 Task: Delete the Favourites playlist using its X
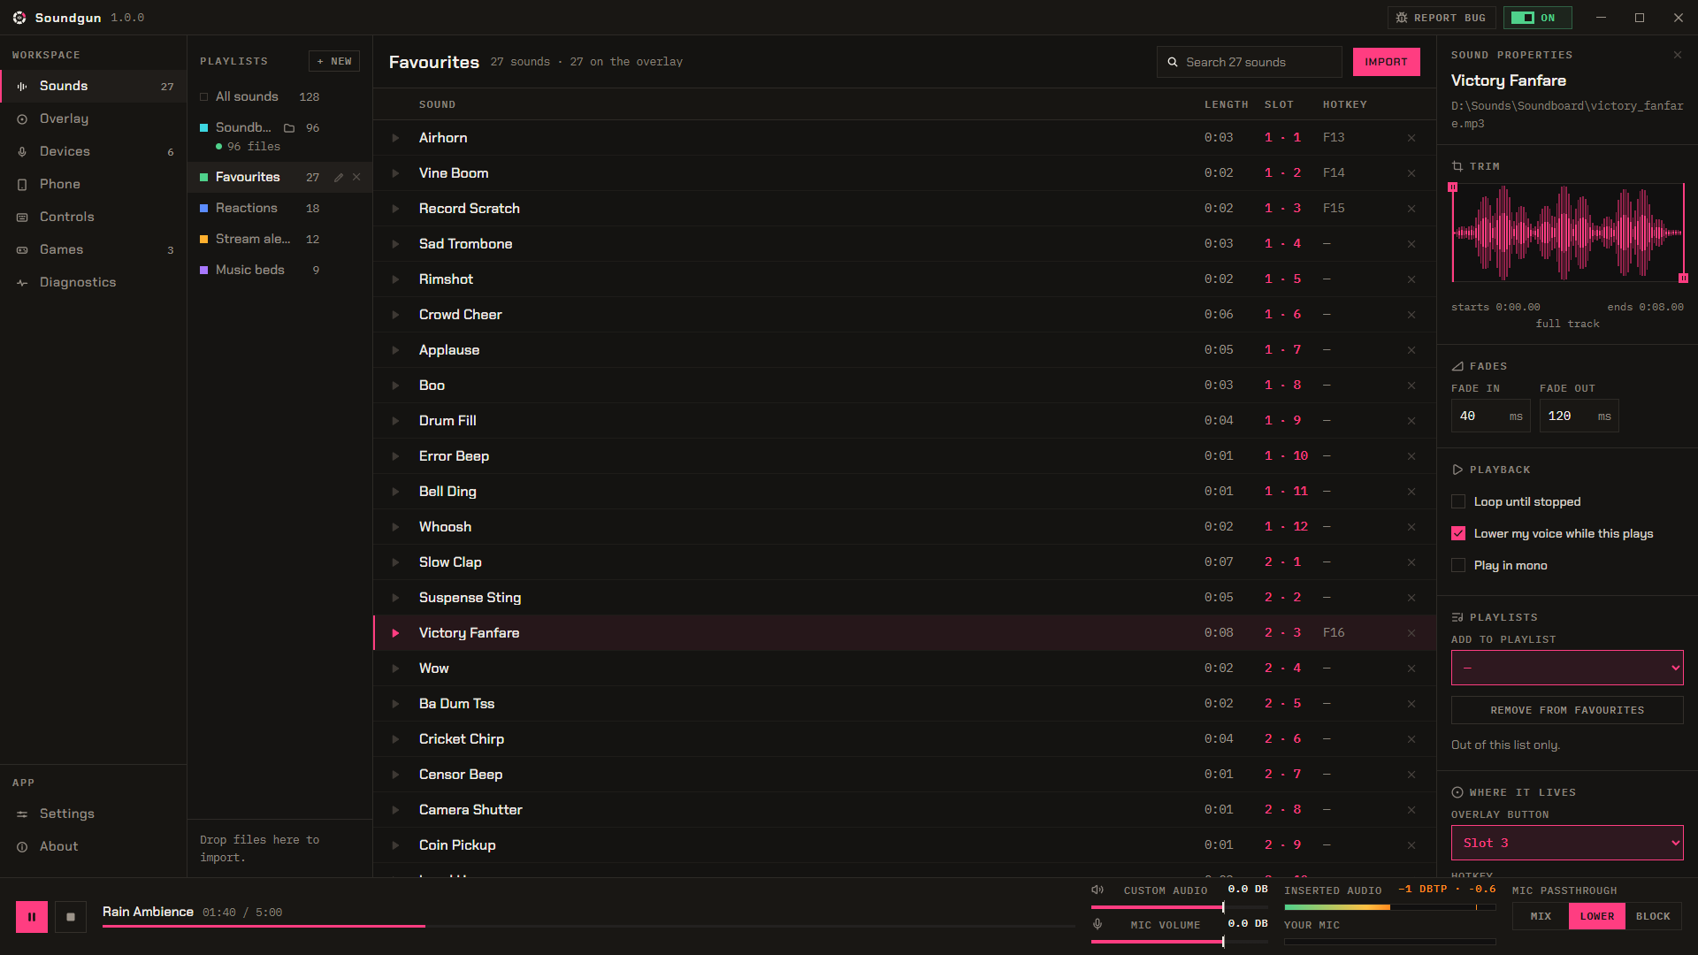tap(356, 178)
